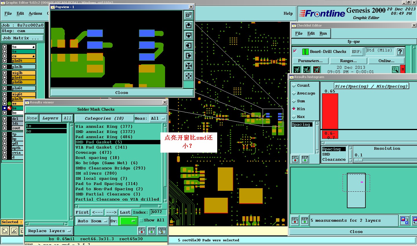
Task: Click the First result navigation button
Action: click(82, 212)
